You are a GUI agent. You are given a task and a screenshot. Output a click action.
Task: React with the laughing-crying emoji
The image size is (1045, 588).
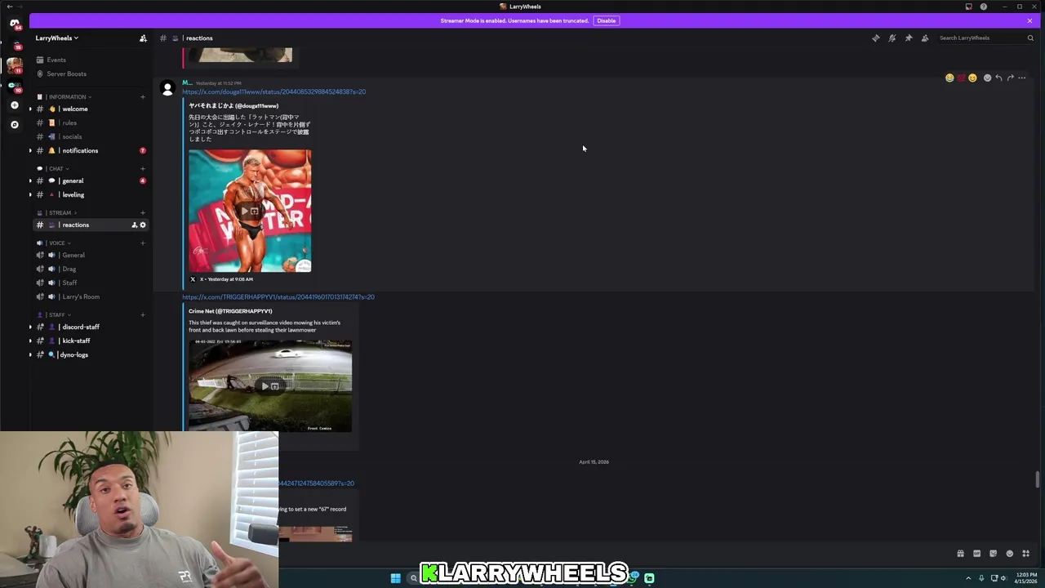coord(949,78)
